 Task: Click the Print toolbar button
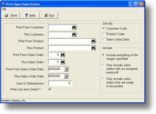point(10,16)
